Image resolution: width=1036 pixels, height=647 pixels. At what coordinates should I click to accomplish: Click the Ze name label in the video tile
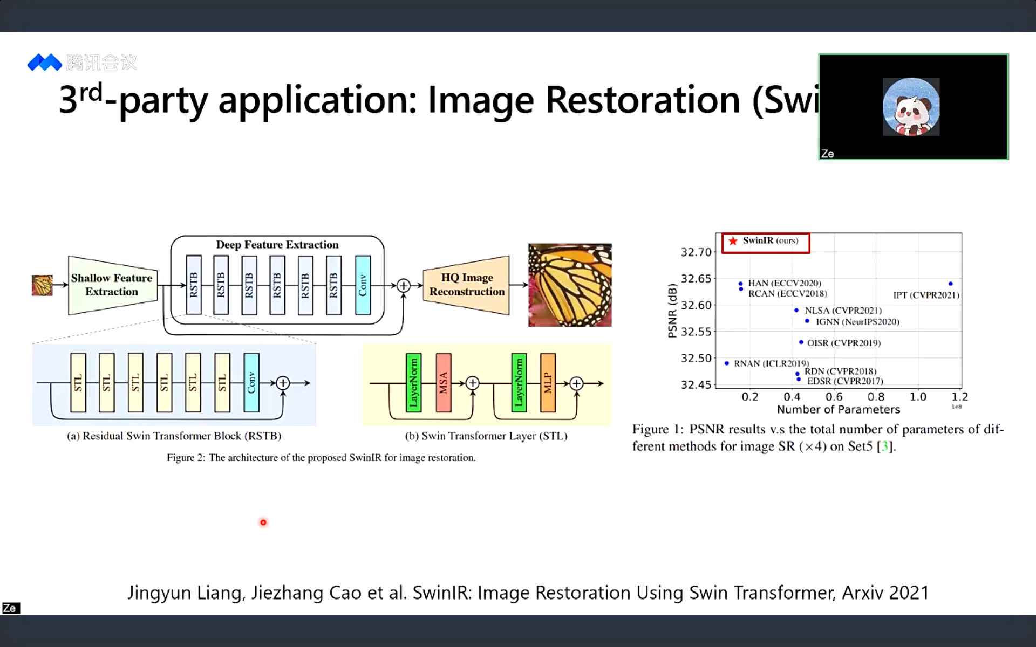[827, 154]
